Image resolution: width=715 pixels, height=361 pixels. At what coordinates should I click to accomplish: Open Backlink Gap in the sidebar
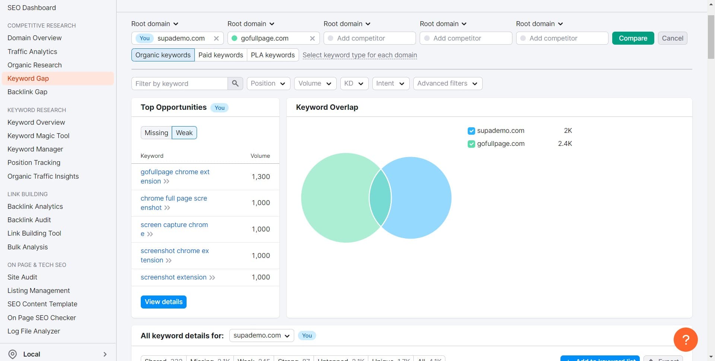coord(28,92)
